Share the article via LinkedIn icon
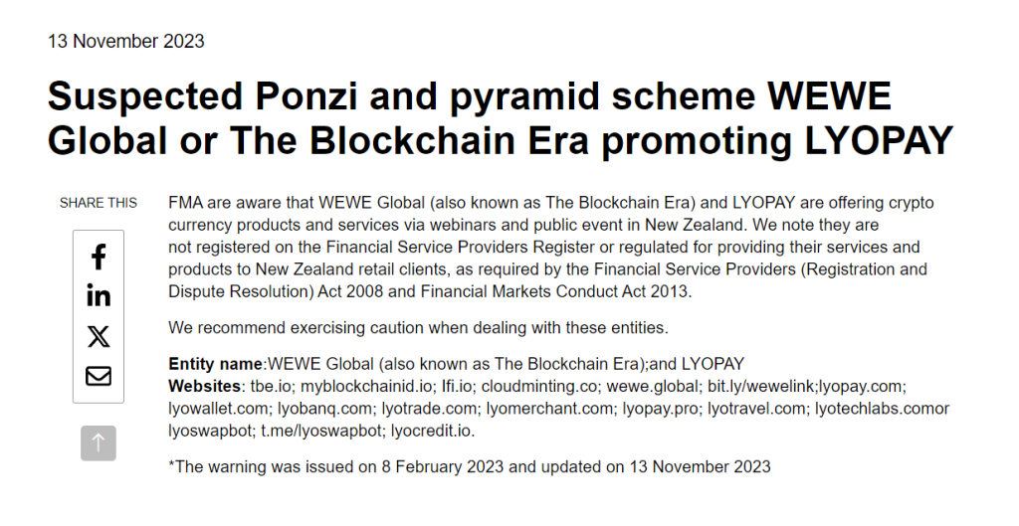This screenshot has width=1019, height=526. point(99,295)
